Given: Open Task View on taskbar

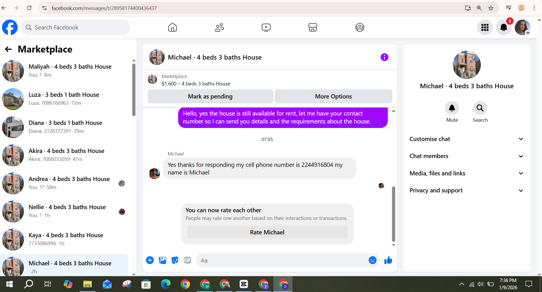Looking at the screenshot, I should click(x=48, y=284).
